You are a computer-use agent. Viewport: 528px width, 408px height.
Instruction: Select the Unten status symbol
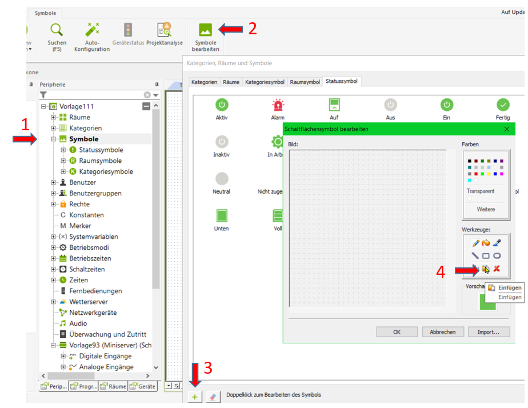[x=222, y=220]
